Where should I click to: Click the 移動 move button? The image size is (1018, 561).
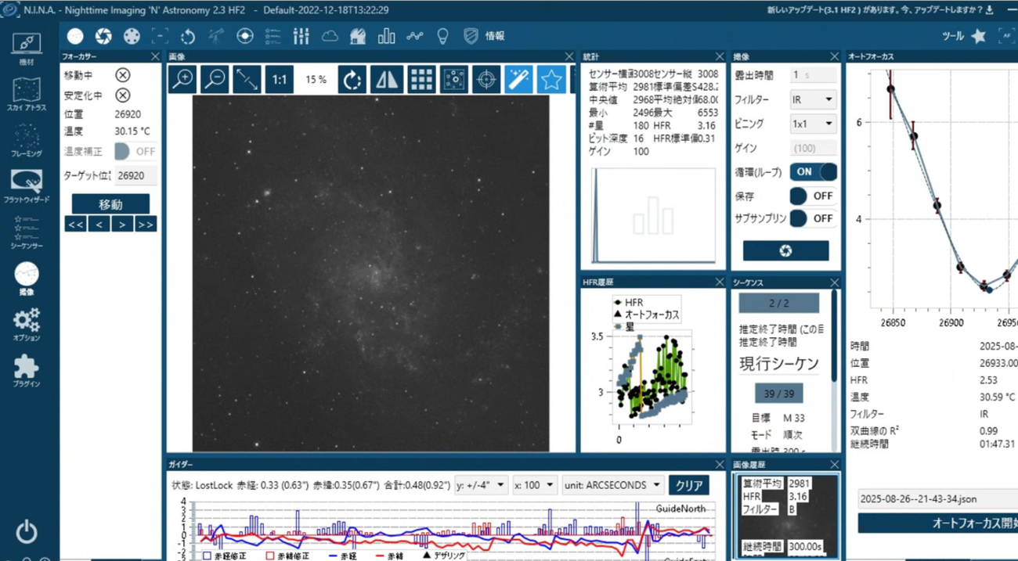point(110,204)
